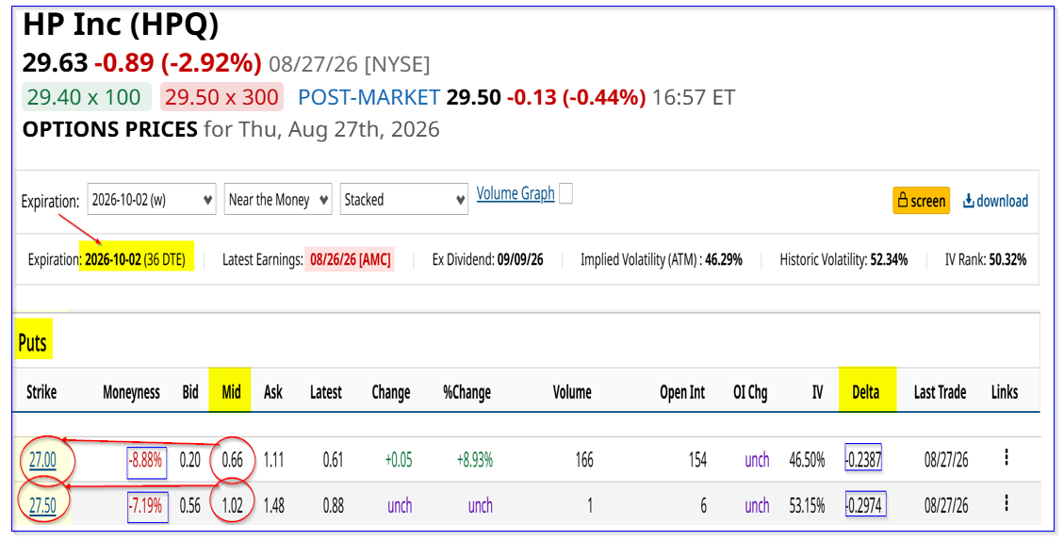This screenshot has height=541, width=1064.
Task: Open links menu for 27.50 strike row
Action: coord(1007,503)
